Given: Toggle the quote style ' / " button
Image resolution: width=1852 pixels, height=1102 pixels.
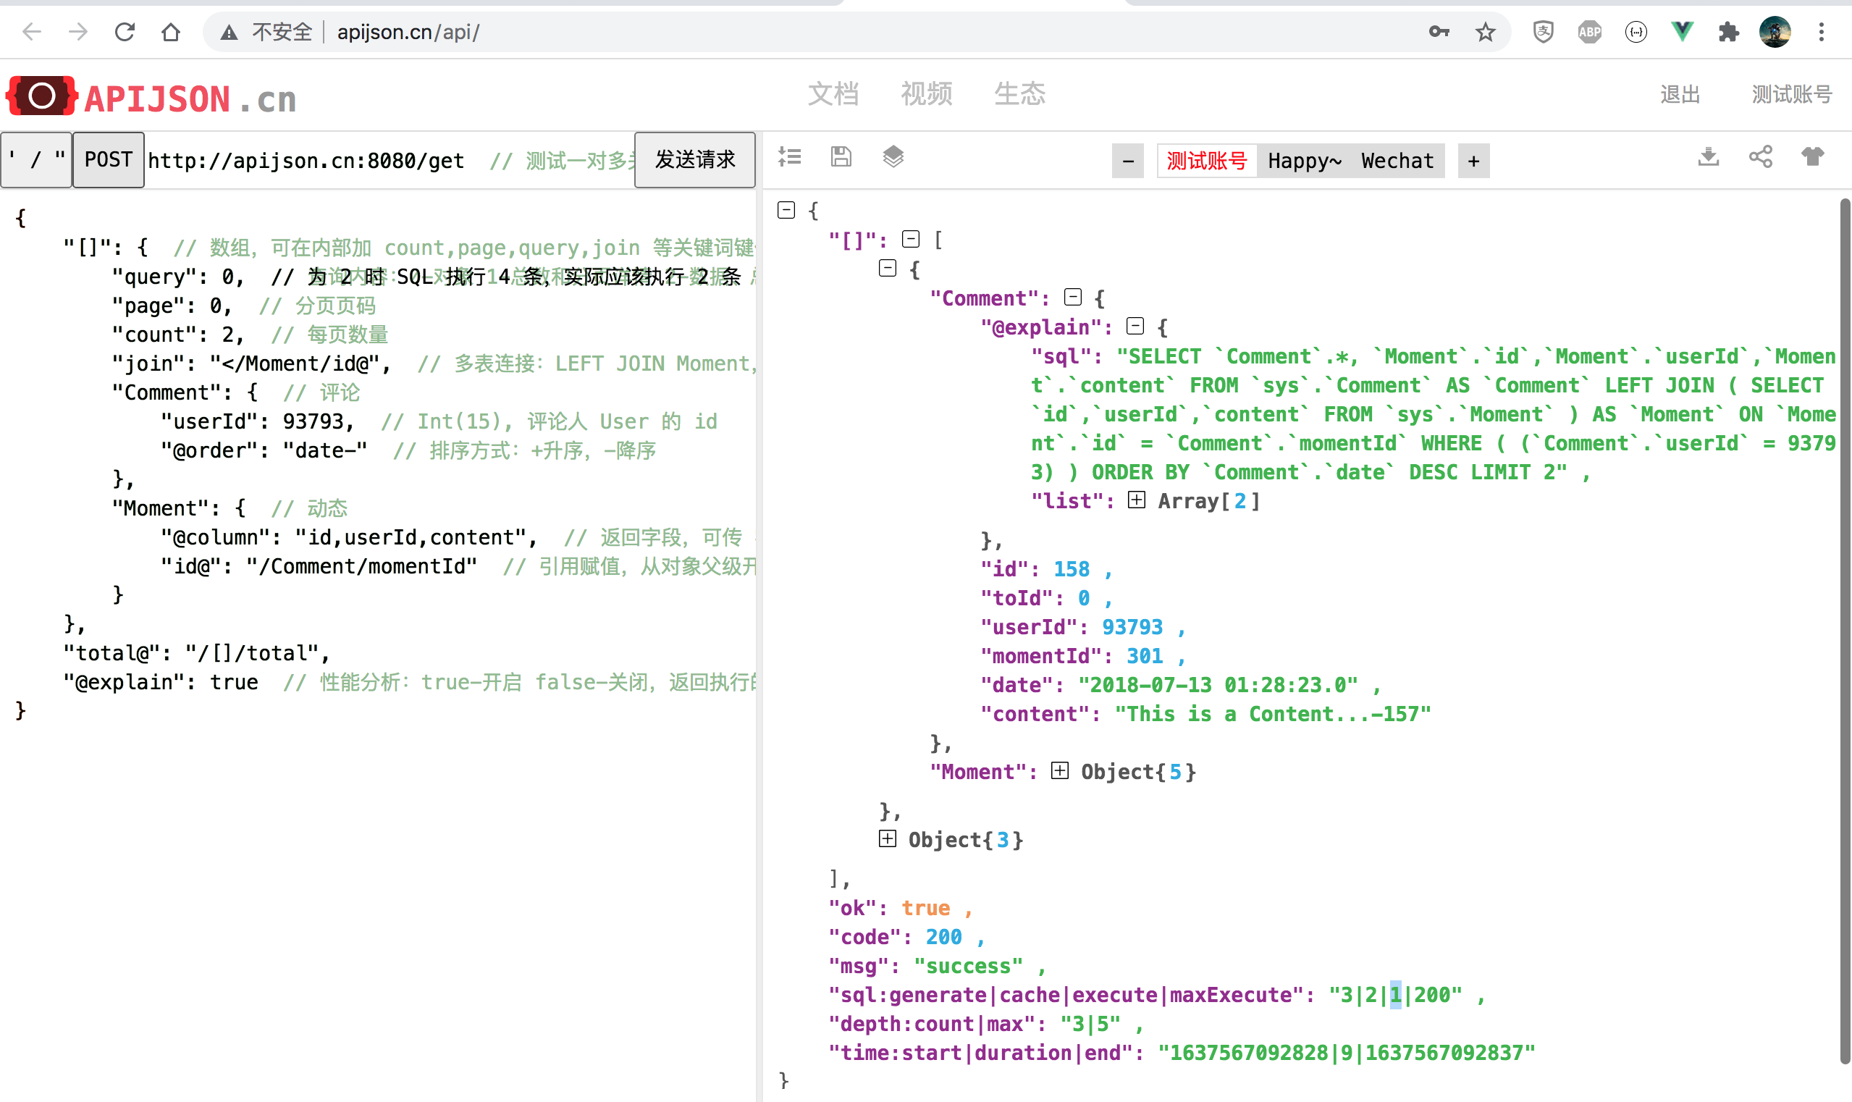Looking at the screenshot, I should (x=35, y=160).
